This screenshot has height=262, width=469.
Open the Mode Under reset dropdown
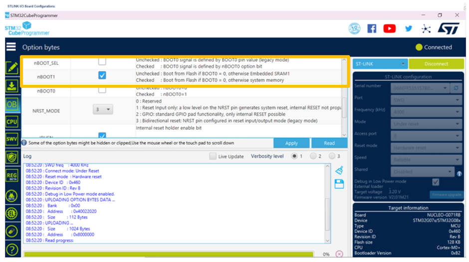coord(426,124)
